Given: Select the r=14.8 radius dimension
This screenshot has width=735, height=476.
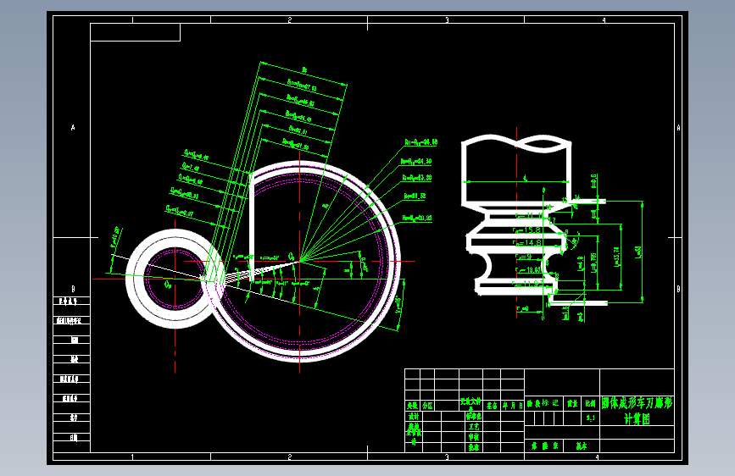Looking at the screenshot, I should pyautogui.click(x=527, y=243).
